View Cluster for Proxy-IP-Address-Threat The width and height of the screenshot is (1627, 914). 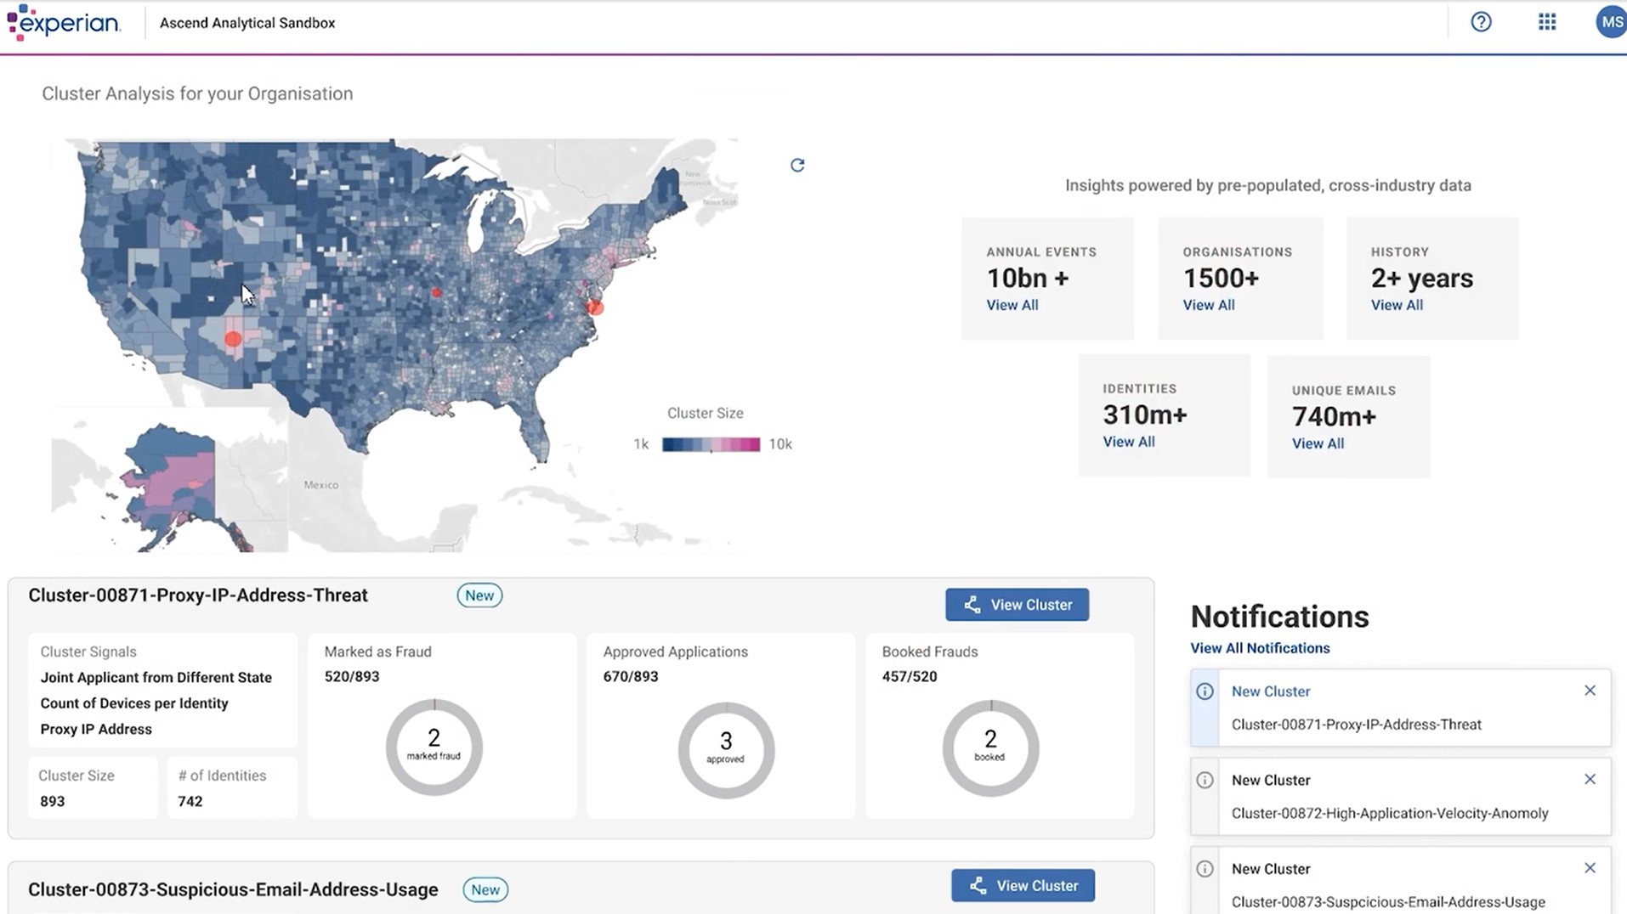tap(1017, 605)
